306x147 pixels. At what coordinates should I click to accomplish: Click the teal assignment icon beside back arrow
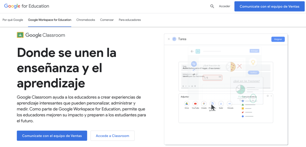point(198,51)
